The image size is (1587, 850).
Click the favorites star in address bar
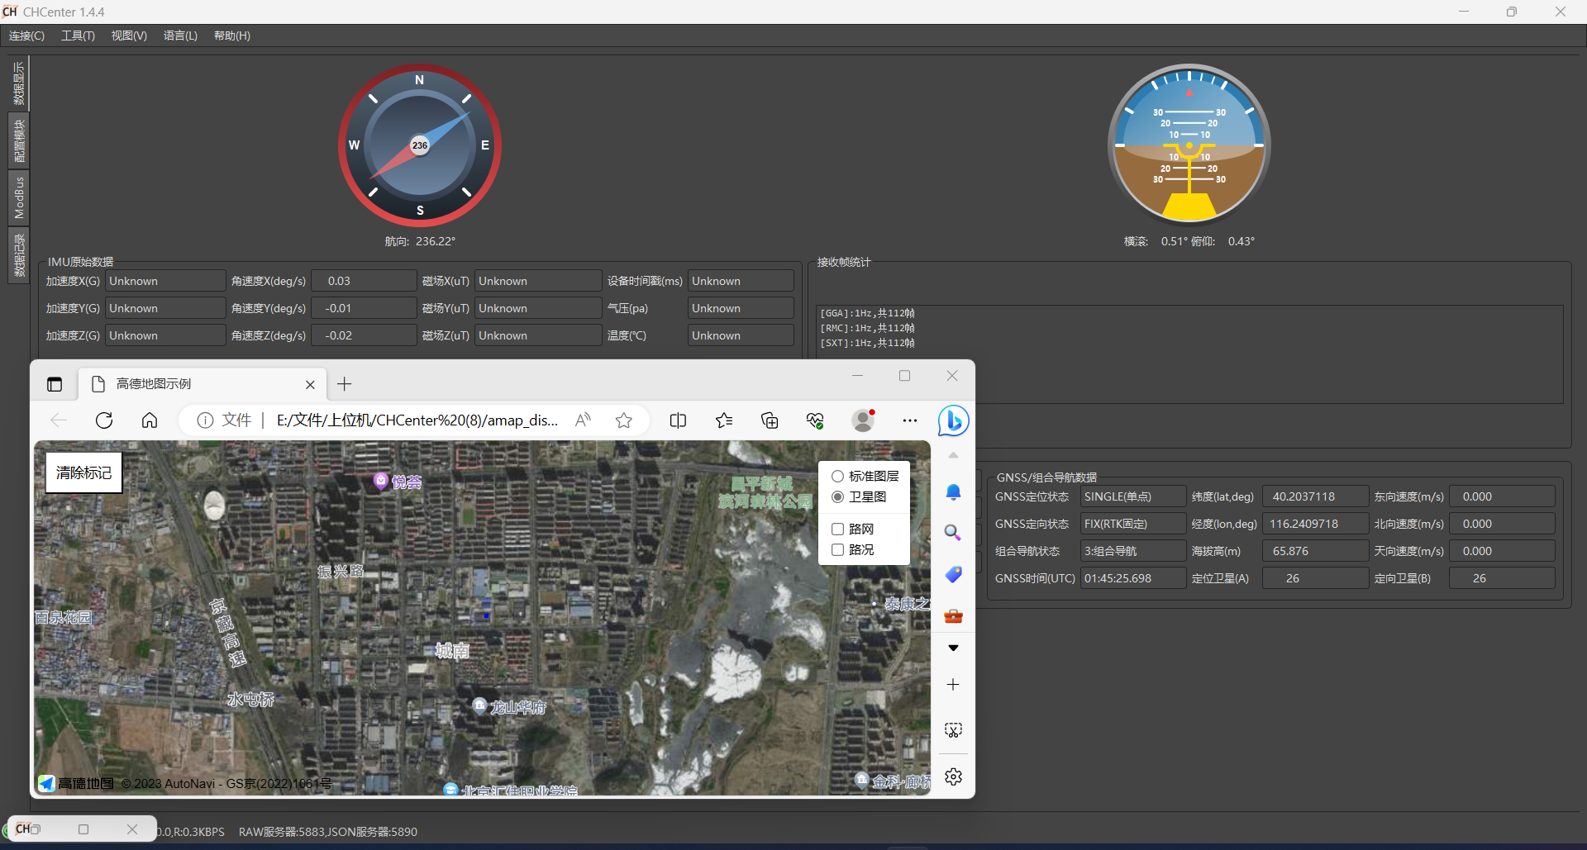[624, 420]
